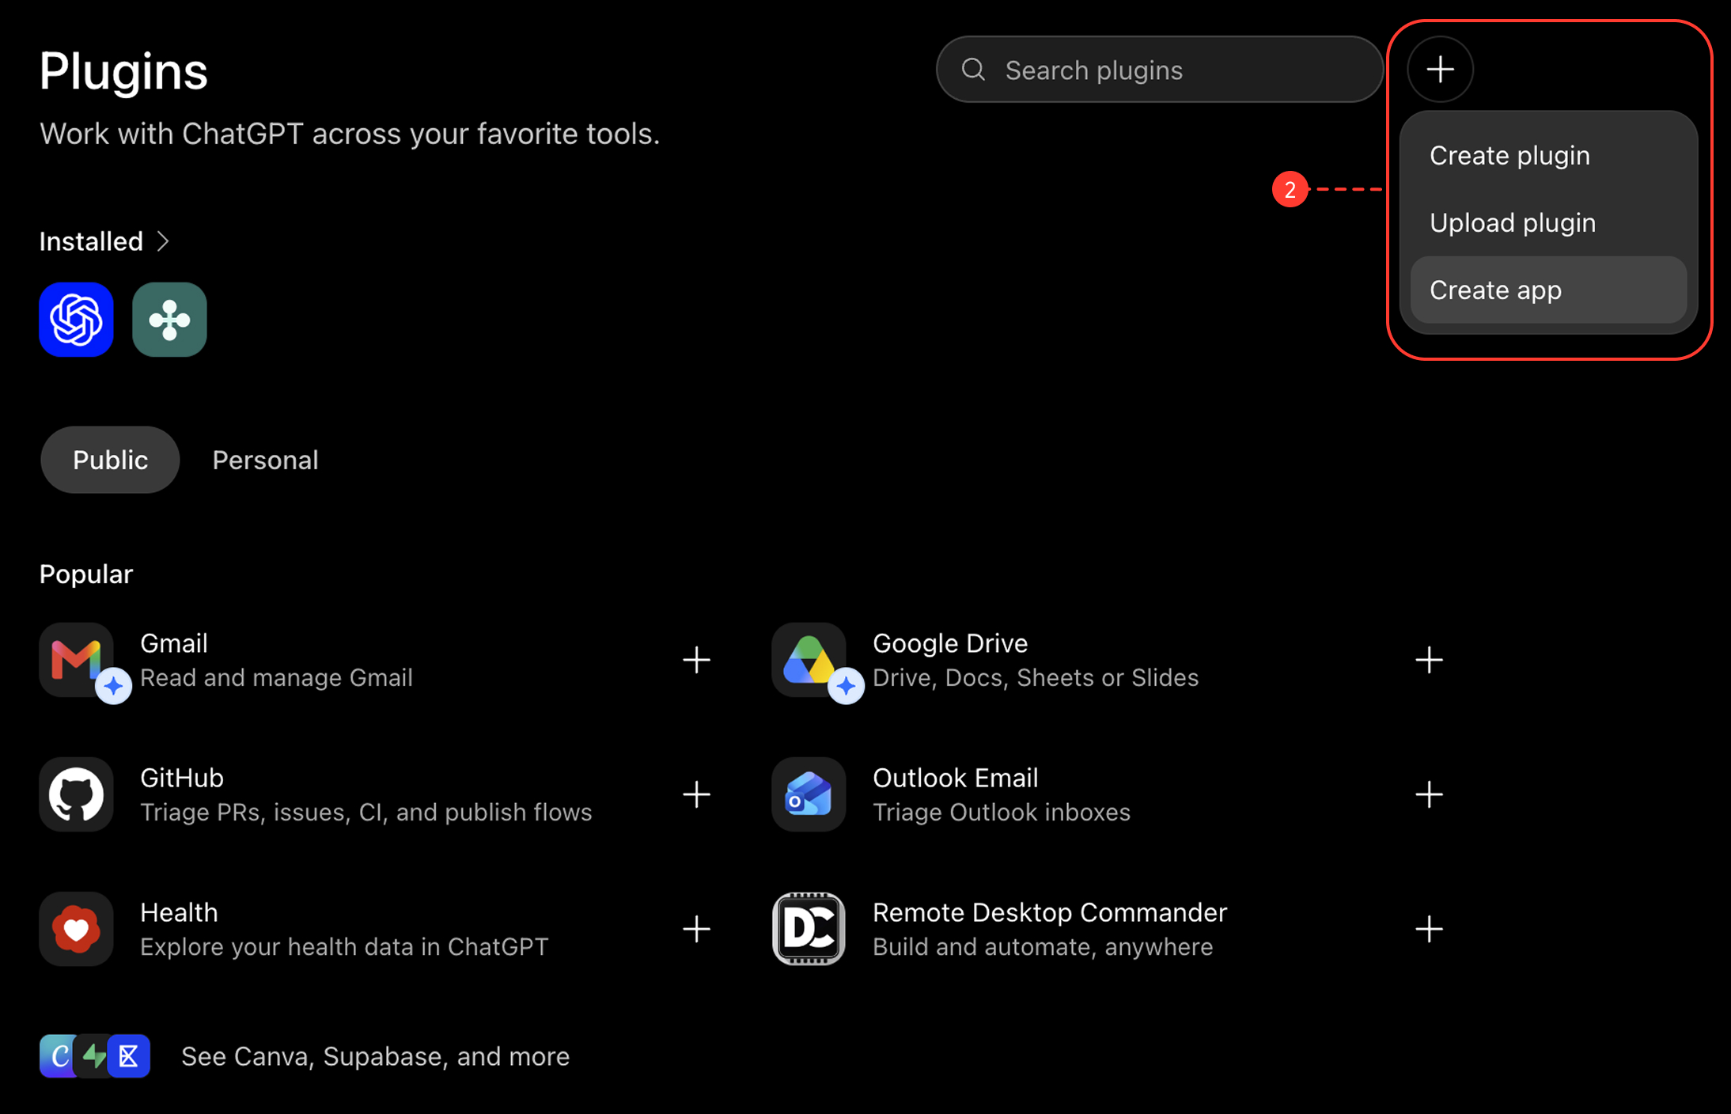Image resolution: width=1731 pixels, height=1114 pixels.
Task: Click the Canva, Supabase stacked icons
Action: [95, 1056]
